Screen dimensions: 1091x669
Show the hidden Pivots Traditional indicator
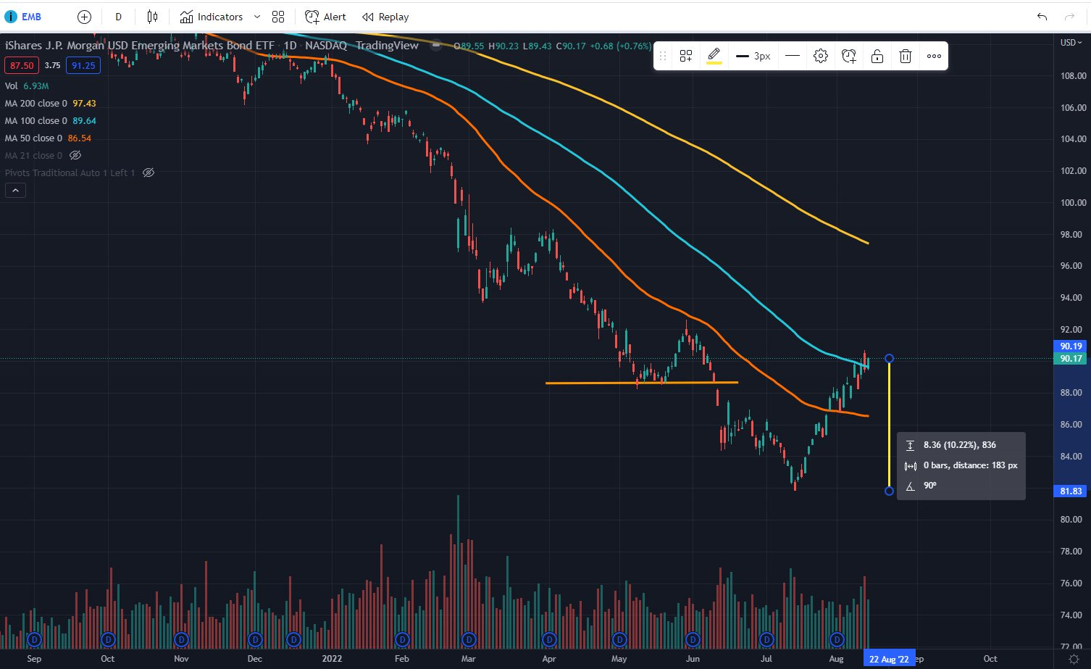(x=149, y=173)
